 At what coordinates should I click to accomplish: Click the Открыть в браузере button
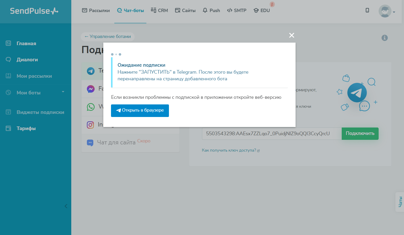point(140,111)
